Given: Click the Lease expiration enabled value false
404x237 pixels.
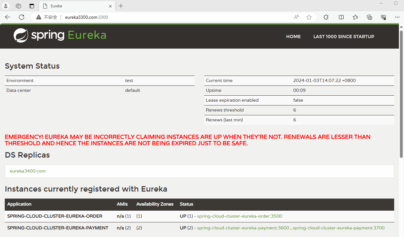Looking at the screenshot, I should click(298, 100).
